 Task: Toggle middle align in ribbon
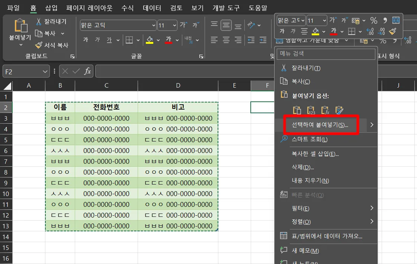226,26
